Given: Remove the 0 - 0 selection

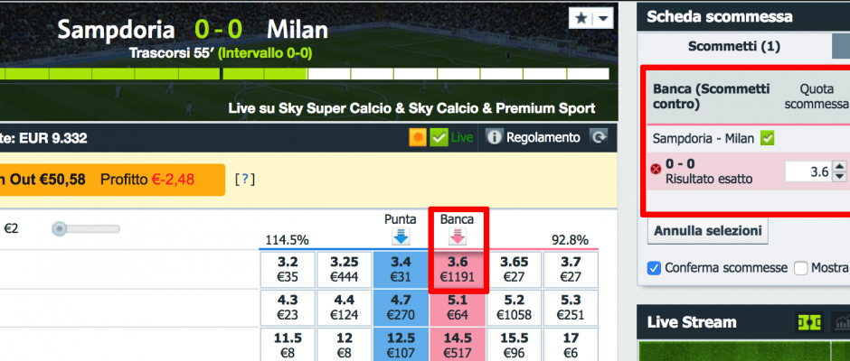Looking at the screenshot, I should coord(656,168).
